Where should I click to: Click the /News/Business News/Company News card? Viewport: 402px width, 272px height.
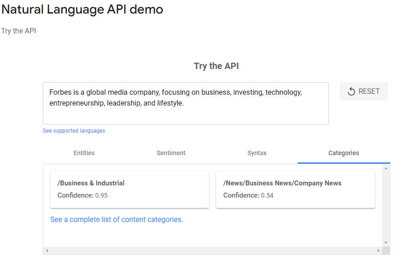[x=295, y=189]
